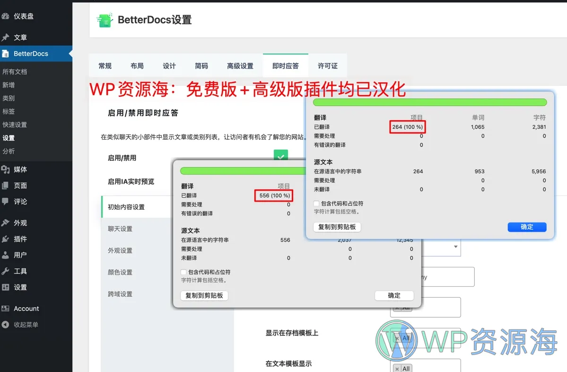Open the 仪表盘 dashboard icon

tap(5, 16)
